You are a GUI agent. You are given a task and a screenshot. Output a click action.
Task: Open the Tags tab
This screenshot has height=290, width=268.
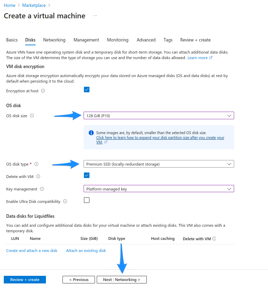pos(168,40)
